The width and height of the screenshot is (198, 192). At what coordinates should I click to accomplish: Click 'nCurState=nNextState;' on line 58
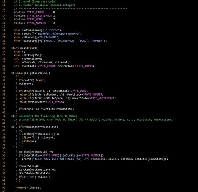(35, 173)
